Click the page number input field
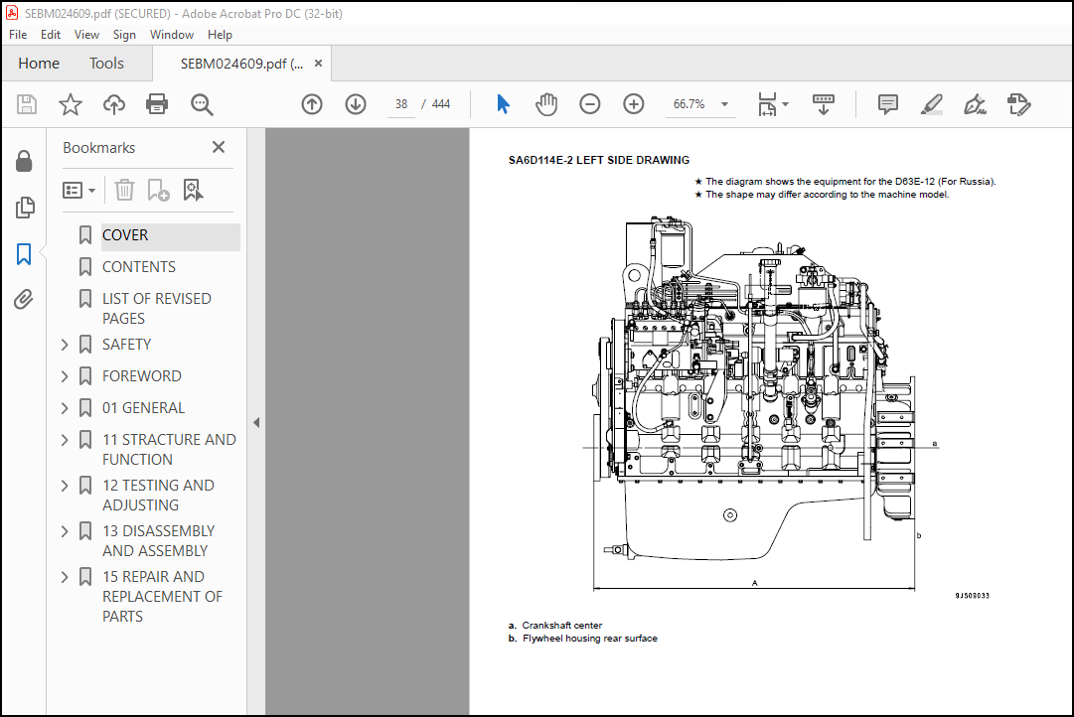Screen dimensions: 1074x717 point(401,104)
